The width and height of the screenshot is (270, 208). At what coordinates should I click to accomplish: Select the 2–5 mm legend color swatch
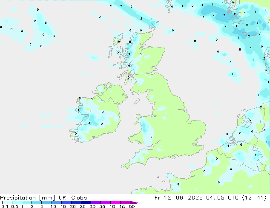(37, 202)
